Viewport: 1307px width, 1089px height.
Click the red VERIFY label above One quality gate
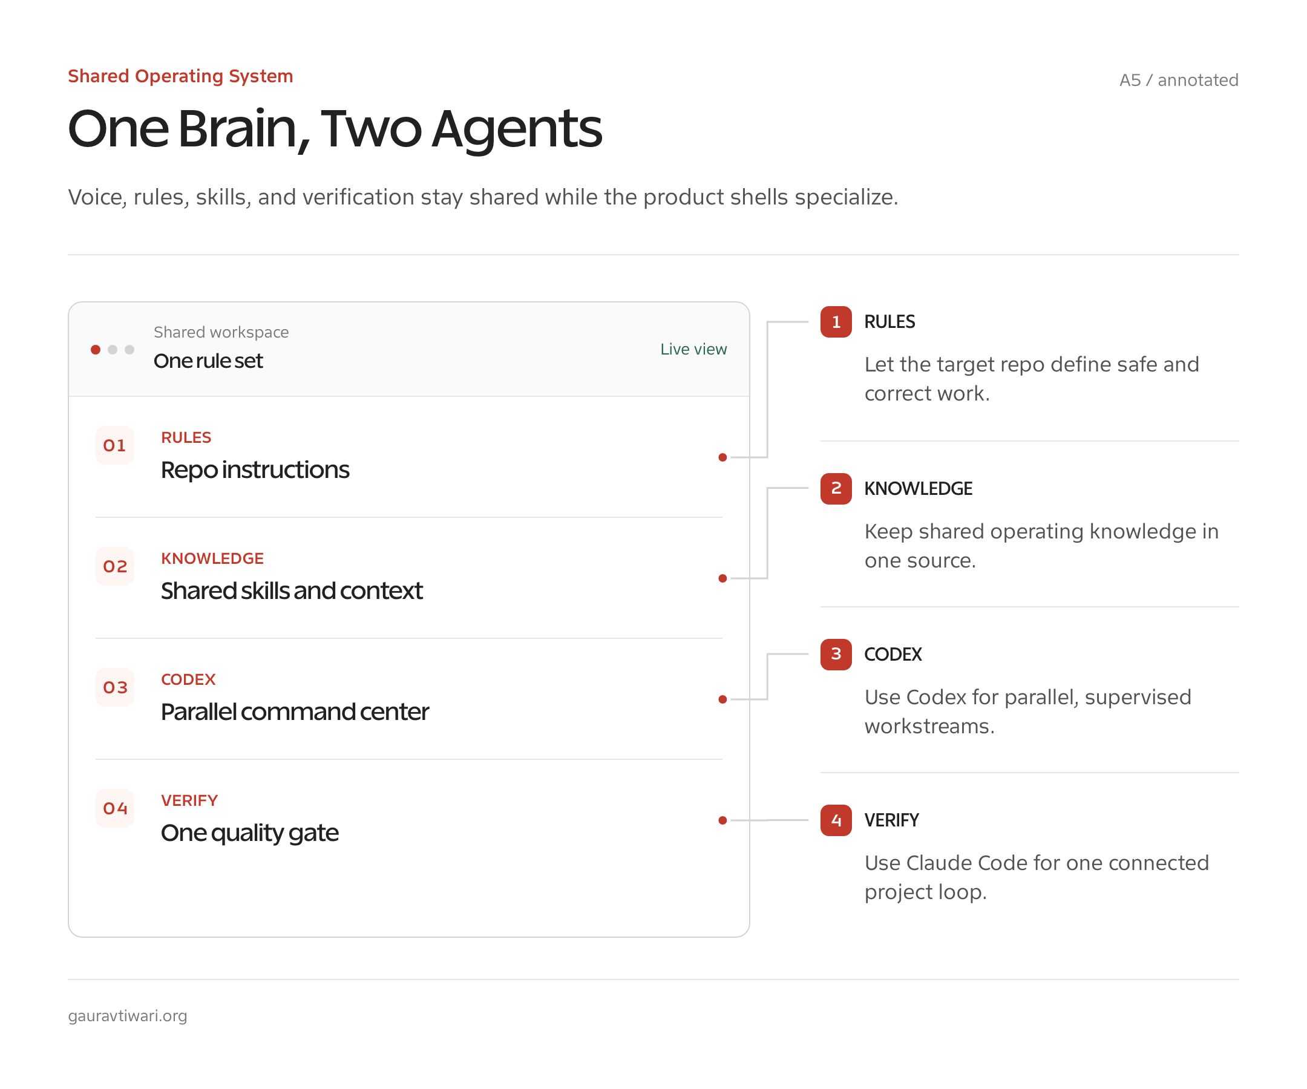click(x=189, y=800)
